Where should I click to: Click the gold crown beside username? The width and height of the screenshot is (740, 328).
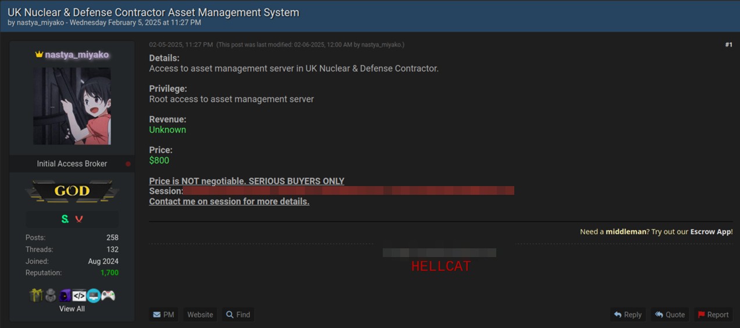[x=39, y=54]
